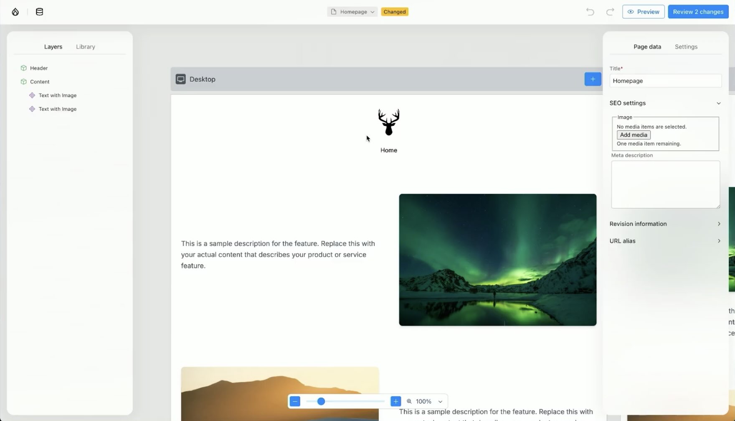Click the Header cube icon
The width and height of the screenshot is (735, 421).
coord(23,68)
